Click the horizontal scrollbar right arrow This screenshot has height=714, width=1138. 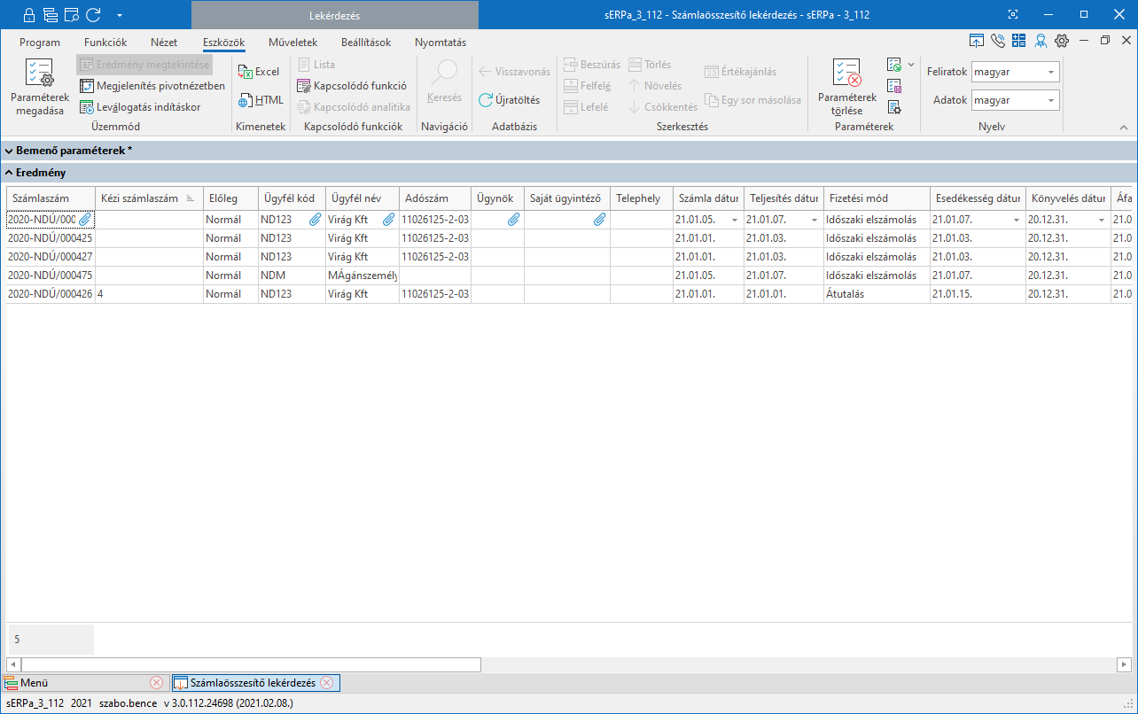(x=1124, y=664)
